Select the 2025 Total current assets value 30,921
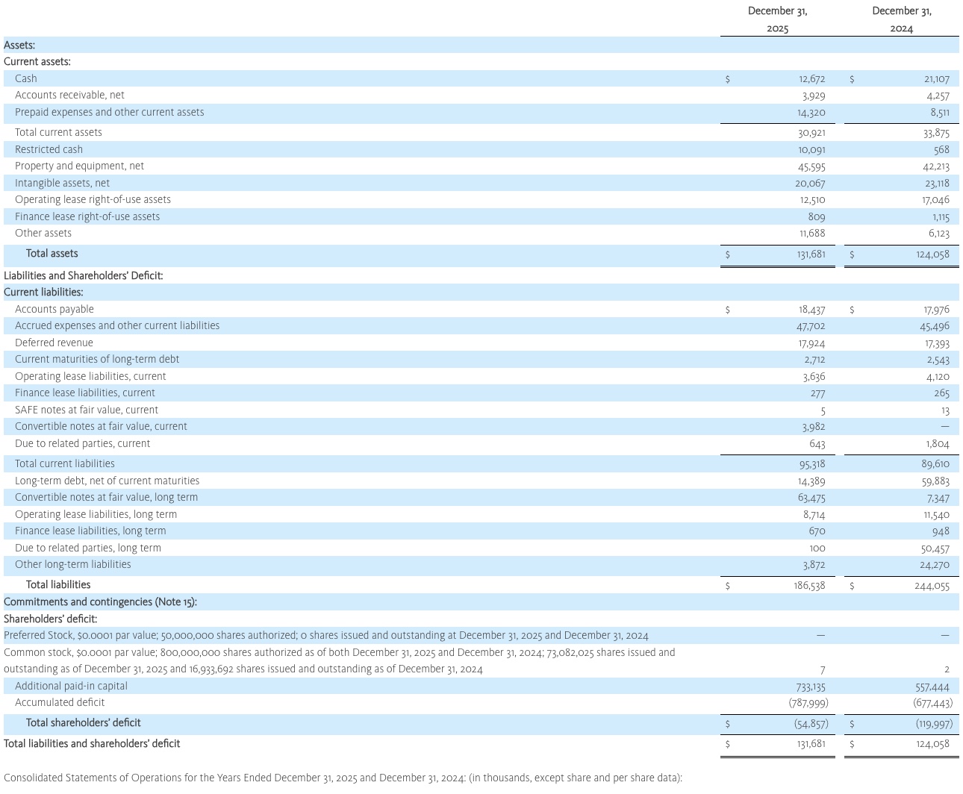Viewport: 963px width, 794px height. point(813,132)
